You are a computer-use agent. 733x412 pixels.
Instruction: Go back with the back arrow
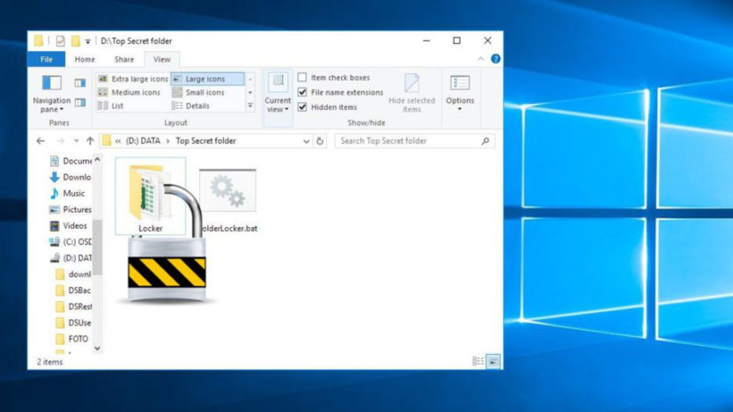coord(41,141)
